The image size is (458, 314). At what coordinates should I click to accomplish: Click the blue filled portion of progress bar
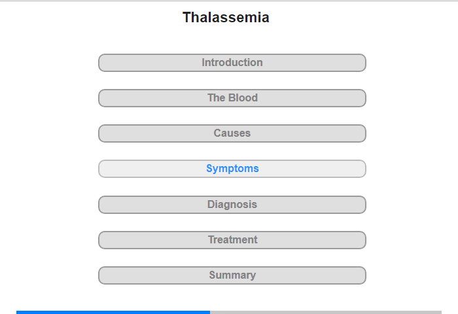(x=113, y=312)
